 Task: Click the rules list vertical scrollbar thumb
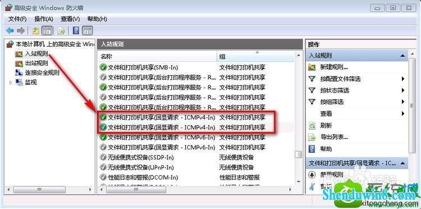(x=298, y=155)
